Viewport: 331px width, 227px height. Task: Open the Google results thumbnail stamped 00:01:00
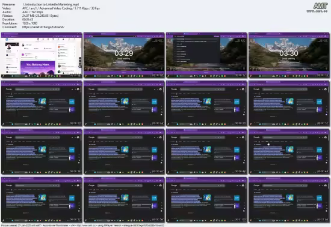[x=206, y=199]
